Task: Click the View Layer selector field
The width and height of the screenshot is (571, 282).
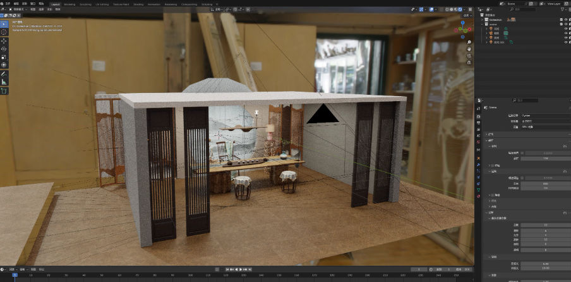Action: [553, 4]
